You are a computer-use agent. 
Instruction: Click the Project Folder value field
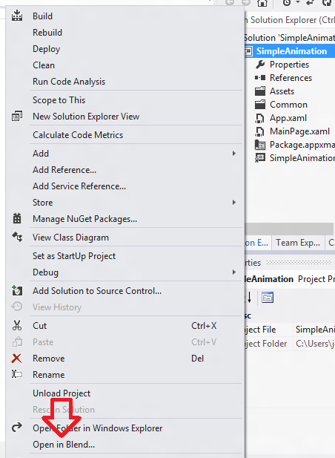[314, 344]
